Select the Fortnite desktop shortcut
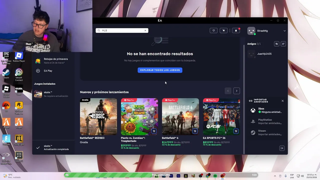Image resolution: width=320 pixels, height=180 pixels. pyautogui.click(x=6, y=140)
